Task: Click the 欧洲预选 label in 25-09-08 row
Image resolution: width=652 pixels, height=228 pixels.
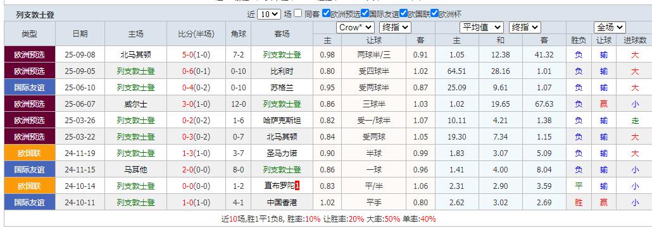Action: tap(30, 55)
